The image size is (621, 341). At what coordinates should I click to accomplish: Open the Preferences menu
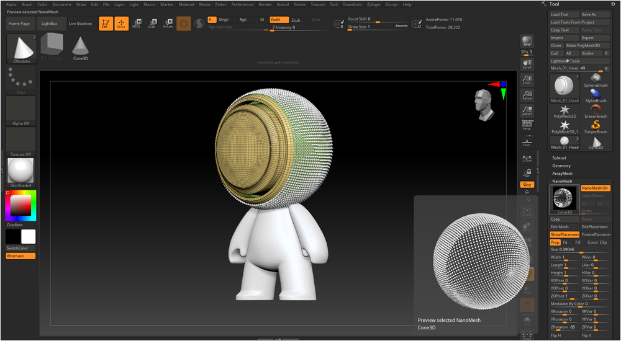(x=242, y=4)
